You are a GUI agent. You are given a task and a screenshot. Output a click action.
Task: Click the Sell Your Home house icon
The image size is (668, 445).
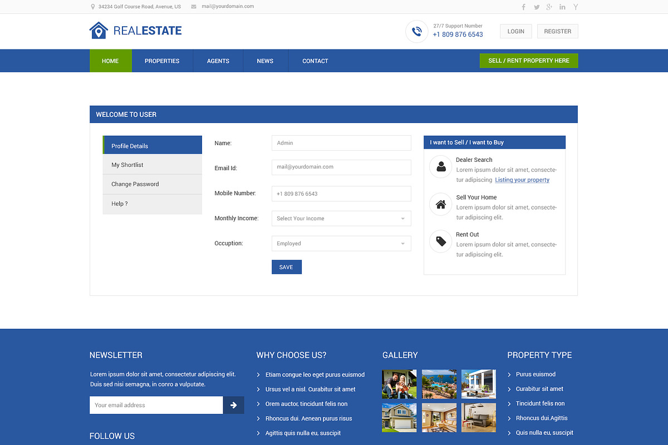tap(441, 204)
